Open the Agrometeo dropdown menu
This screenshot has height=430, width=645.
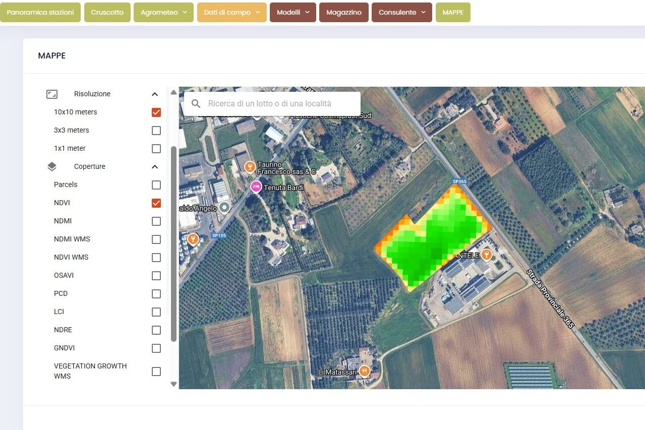click(163, 12)
